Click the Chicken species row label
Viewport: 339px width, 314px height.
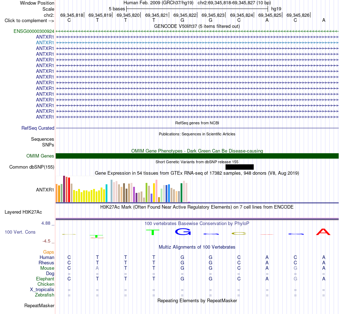click(x=46, y=284)
